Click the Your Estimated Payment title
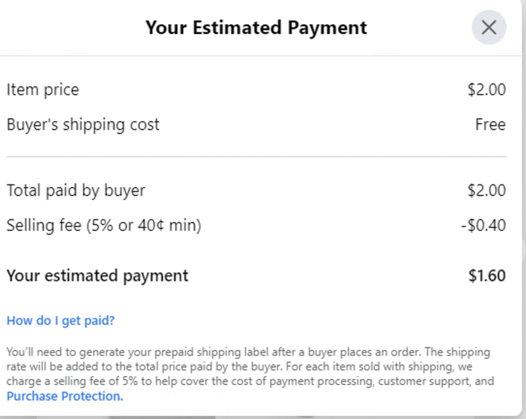The height and width of the screenshot is (419, 526). pos(256,27)
